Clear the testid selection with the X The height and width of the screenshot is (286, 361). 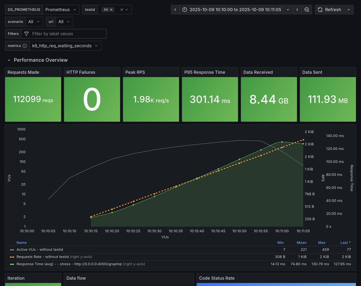121,10
